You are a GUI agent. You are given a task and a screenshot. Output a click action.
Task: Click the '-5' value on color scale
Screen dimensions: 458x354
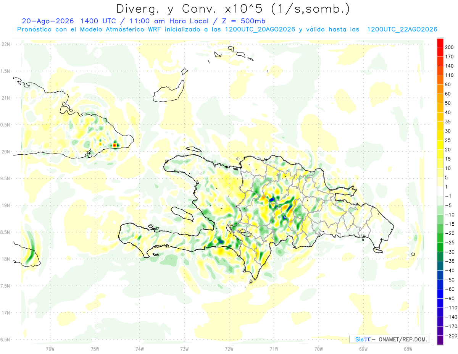pos(449,205)
